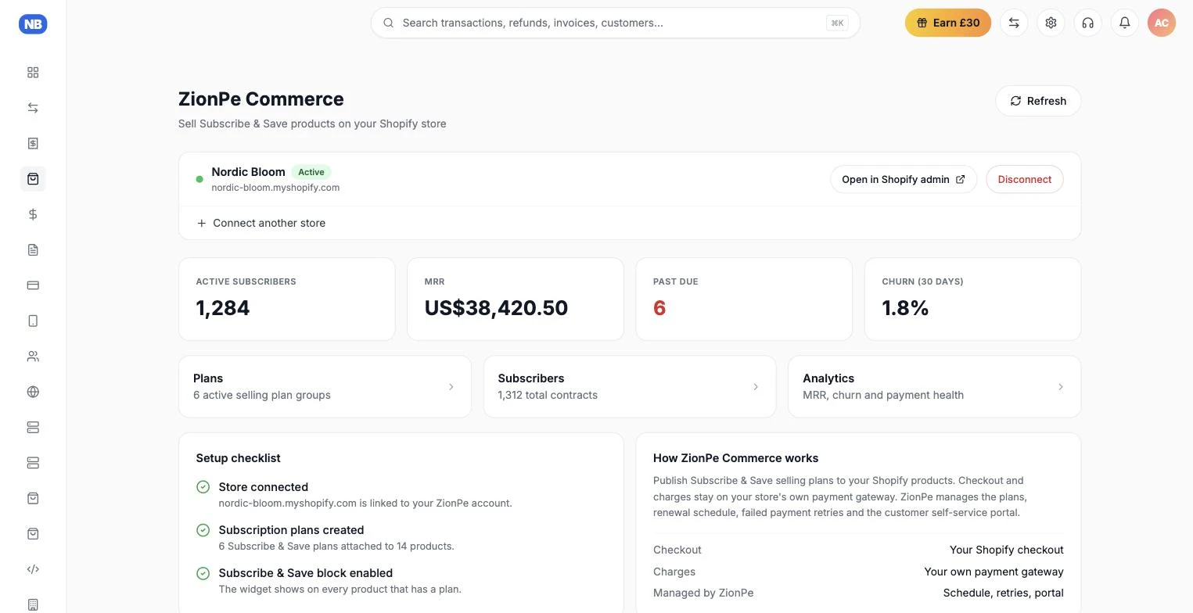Click the Subscription plans created check icon
This screenshot has width=1193, height=613.
pyautogui.click(x=203, y=530)
